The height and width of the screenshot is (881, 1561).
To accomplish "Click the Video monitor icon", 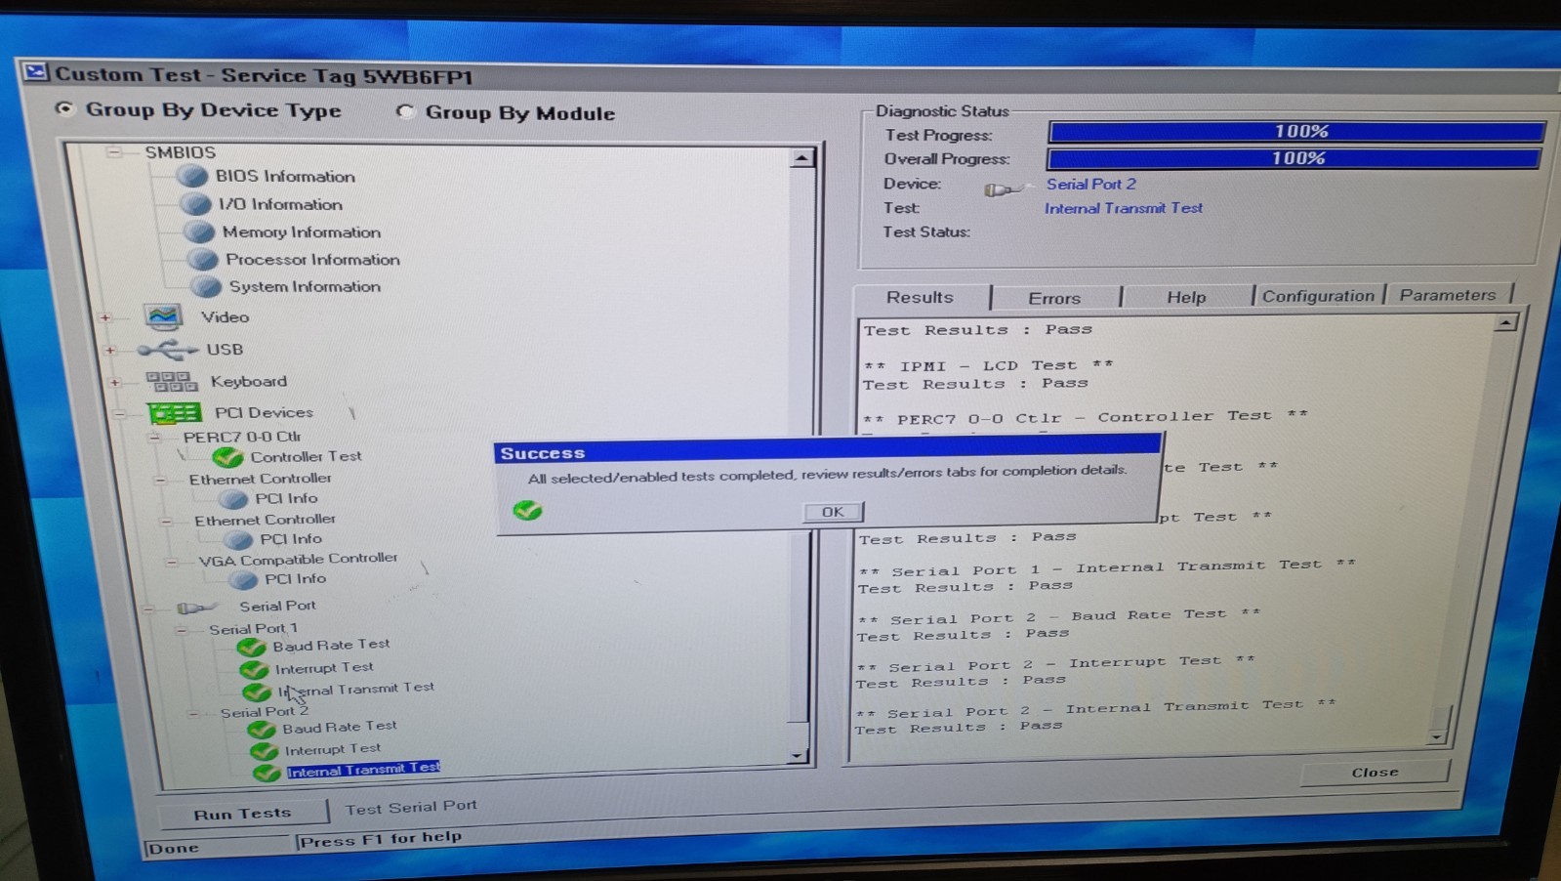I will 163,316.
